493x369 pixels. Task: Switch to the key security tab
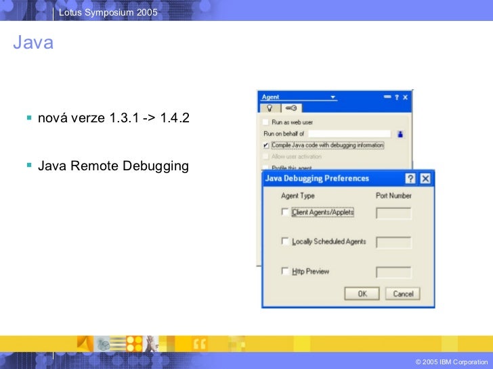[291, 108]
